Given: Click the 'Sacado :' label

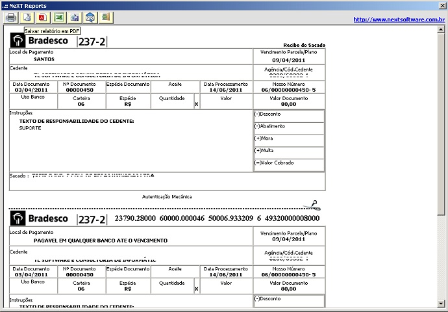Looking at the screenshot, I should tap(19, 175).
